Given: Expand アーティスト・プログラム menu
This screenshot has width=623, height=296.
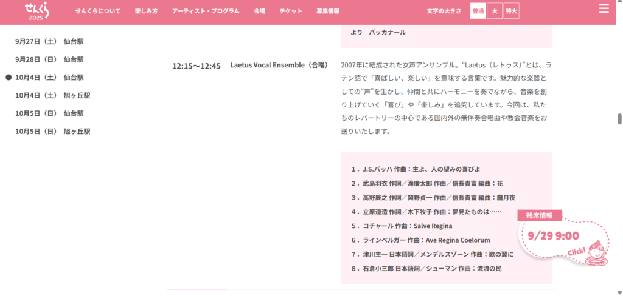Looking at the screenshot, I should tap(206, 12).
